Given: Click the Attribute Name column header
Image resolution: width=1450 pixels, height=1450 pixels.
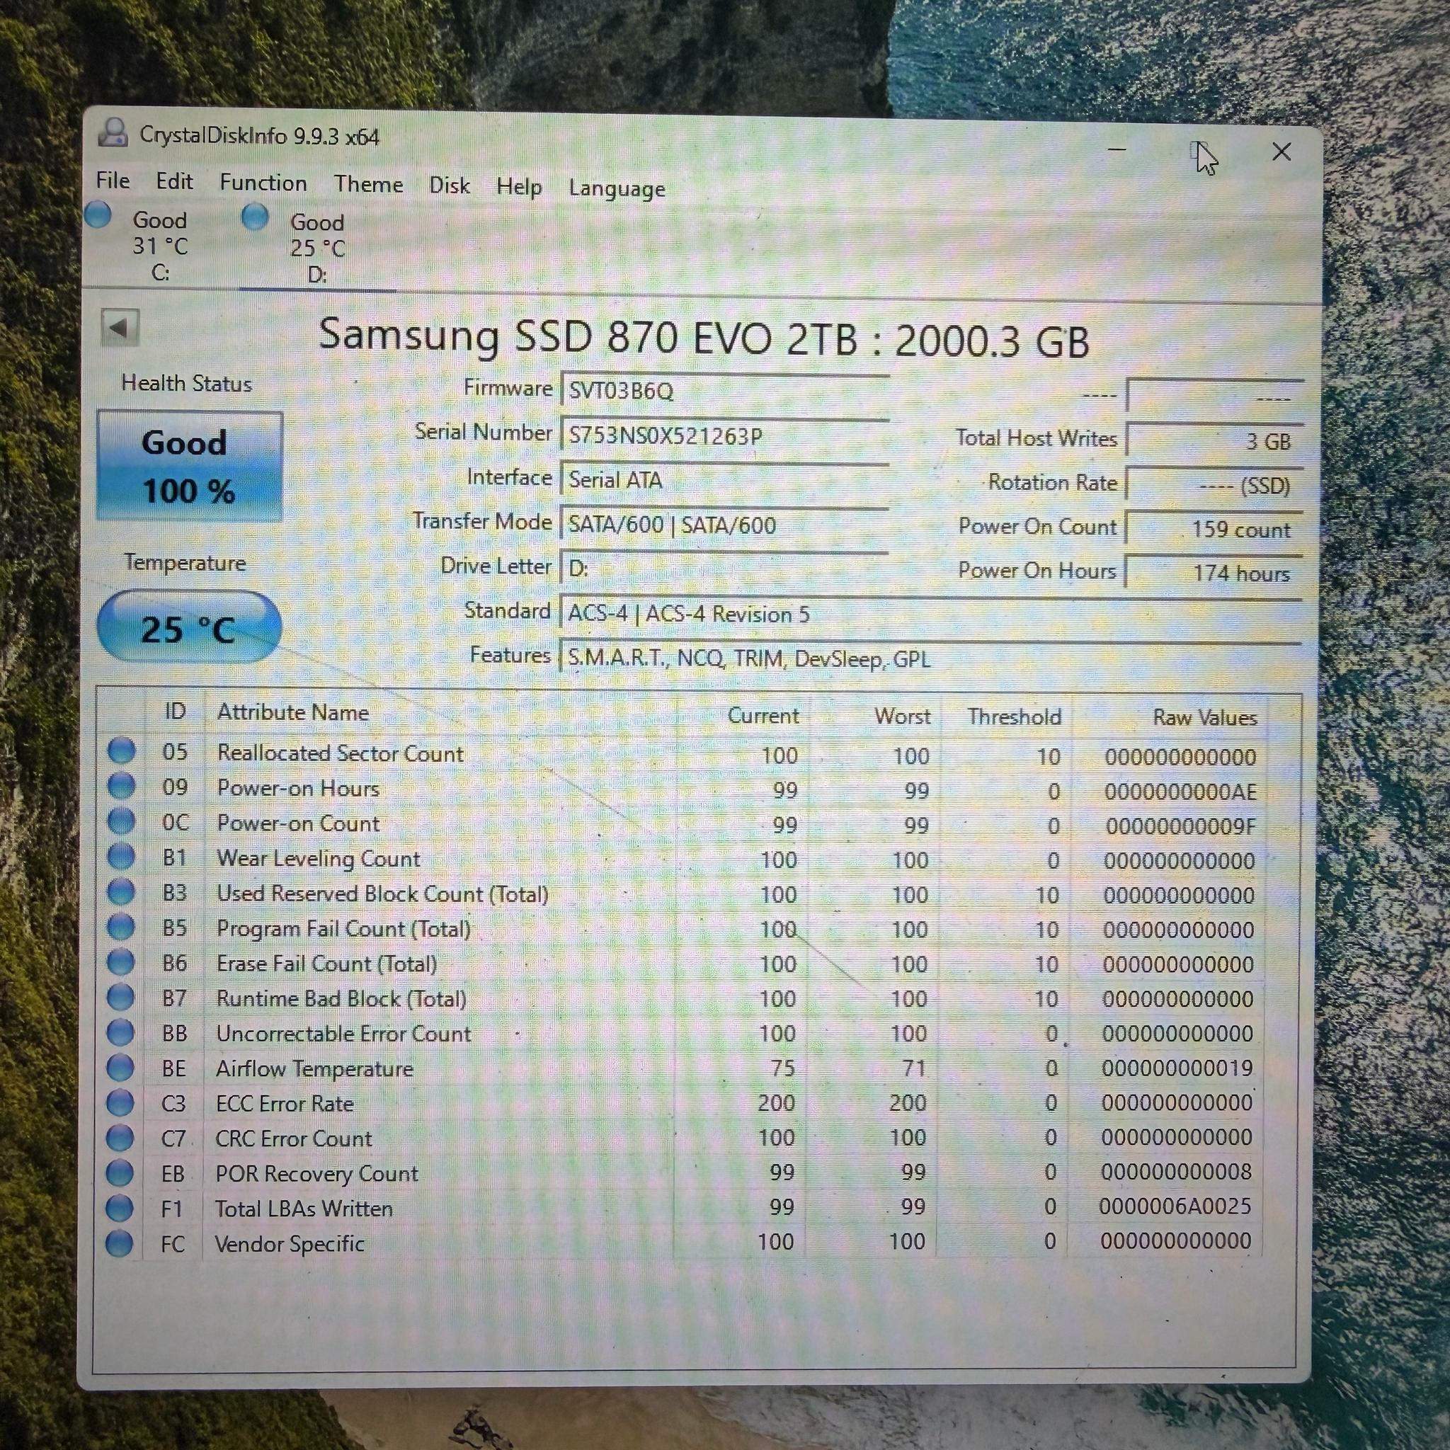Looking at the screenshot, I should (x=292, y=712).
